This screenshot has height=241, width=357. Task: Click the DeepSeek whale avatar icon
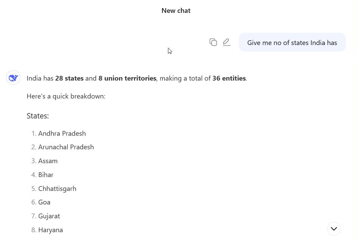coord(13,78)
